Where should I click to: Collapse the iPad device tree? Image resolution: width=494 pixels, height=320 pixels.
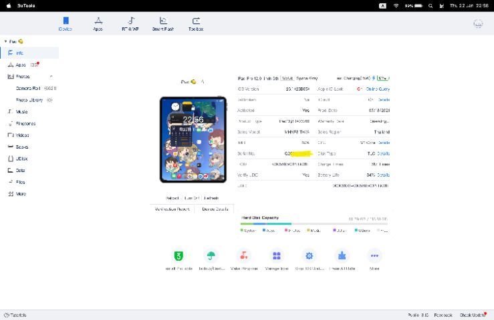point(5,41)
